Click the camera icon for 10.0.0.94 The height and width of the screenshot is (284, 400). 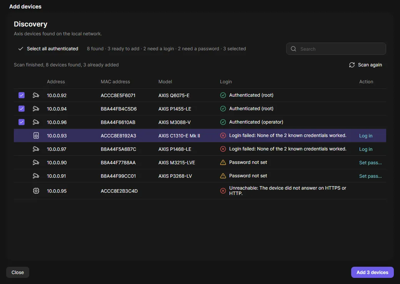[x=36, y=109]
